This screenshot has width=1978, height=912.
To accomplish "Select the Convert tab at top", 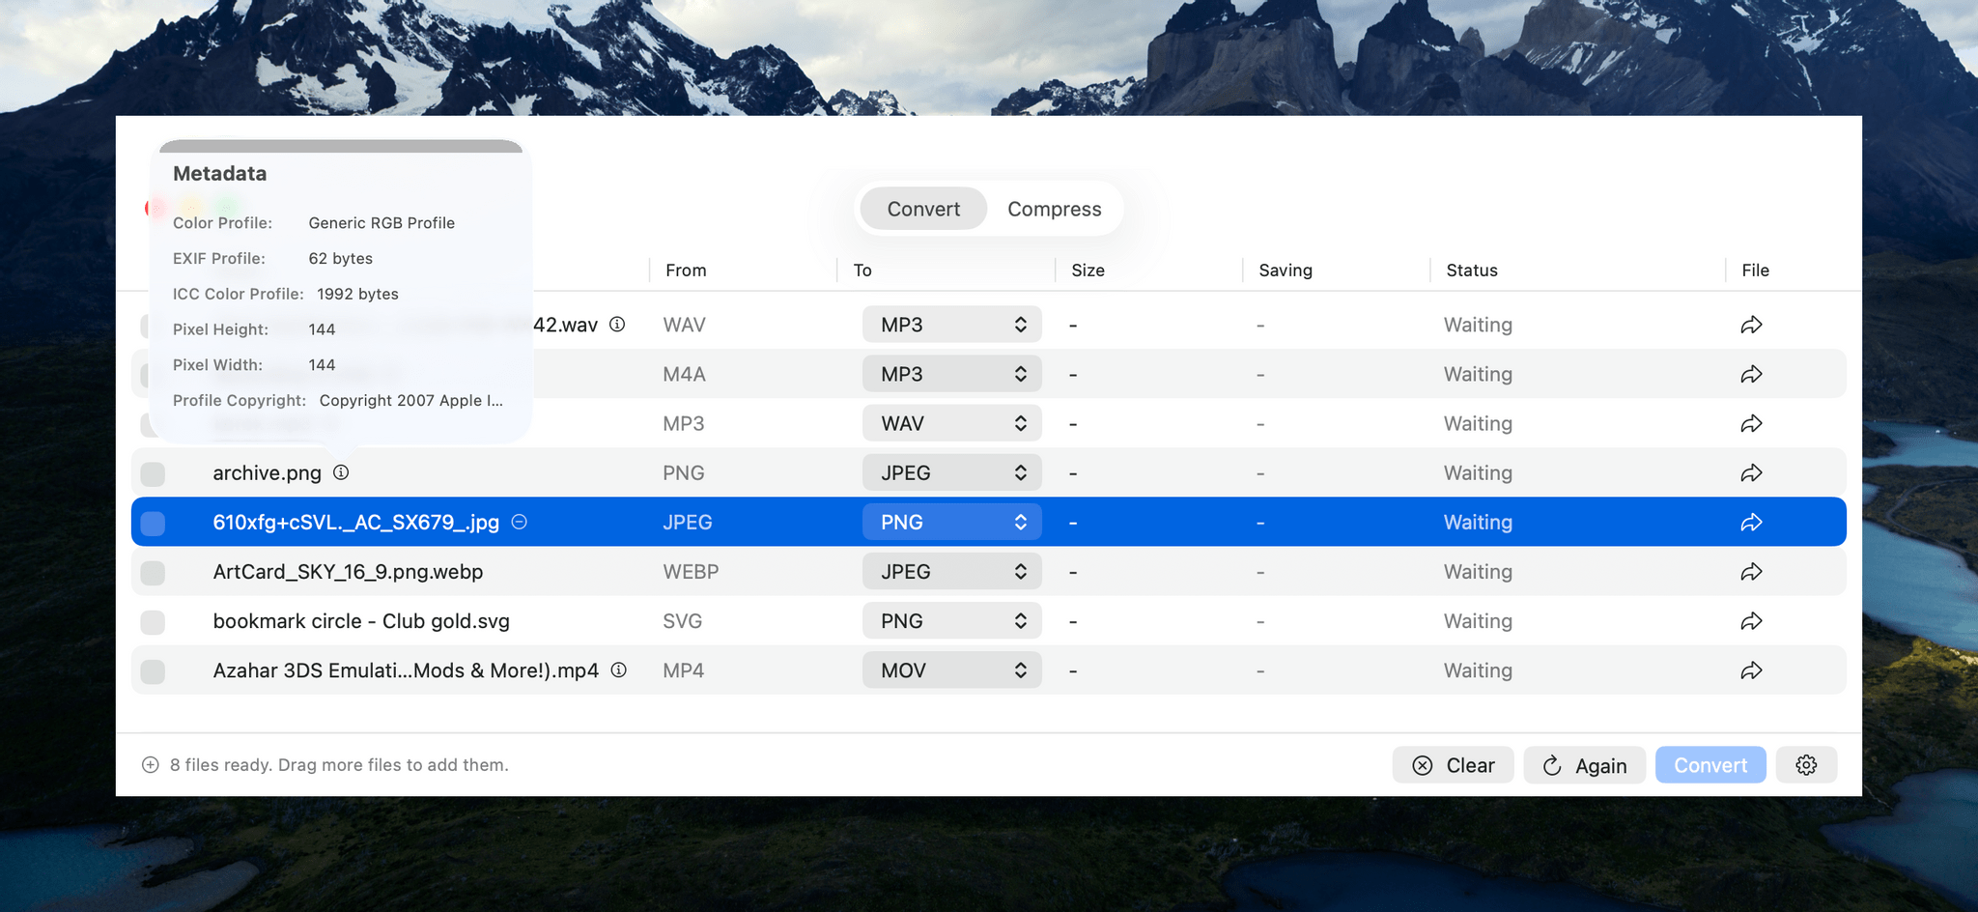I will tap(923, 209).
